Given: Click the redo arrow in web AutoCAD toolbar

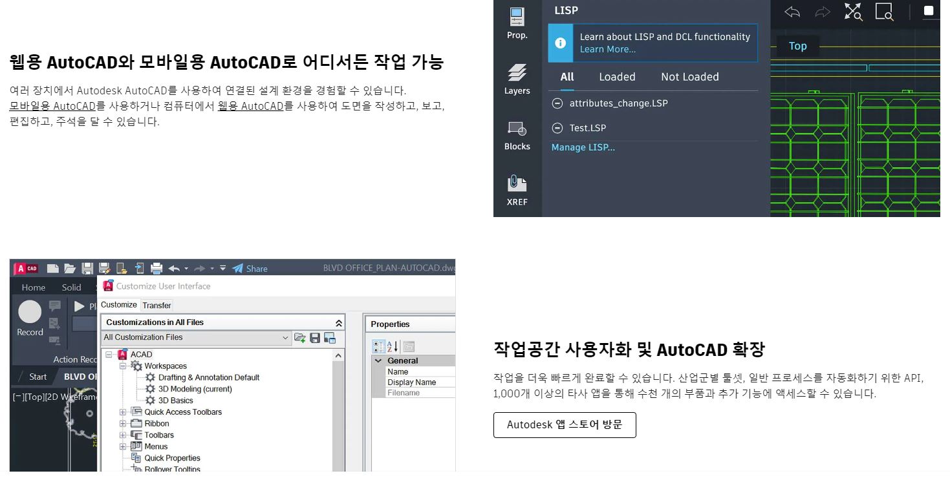Looking at the screenshot, I should [822, 12].
